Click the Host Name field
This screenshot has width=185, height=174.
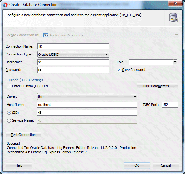[x=87, y=105]
